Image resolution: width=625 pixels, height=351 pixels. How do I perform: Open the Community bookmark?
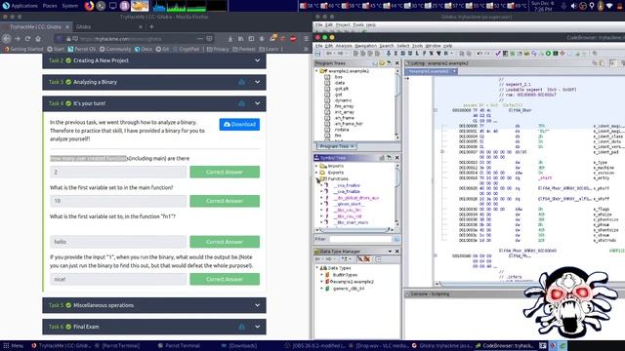[115, 50]
